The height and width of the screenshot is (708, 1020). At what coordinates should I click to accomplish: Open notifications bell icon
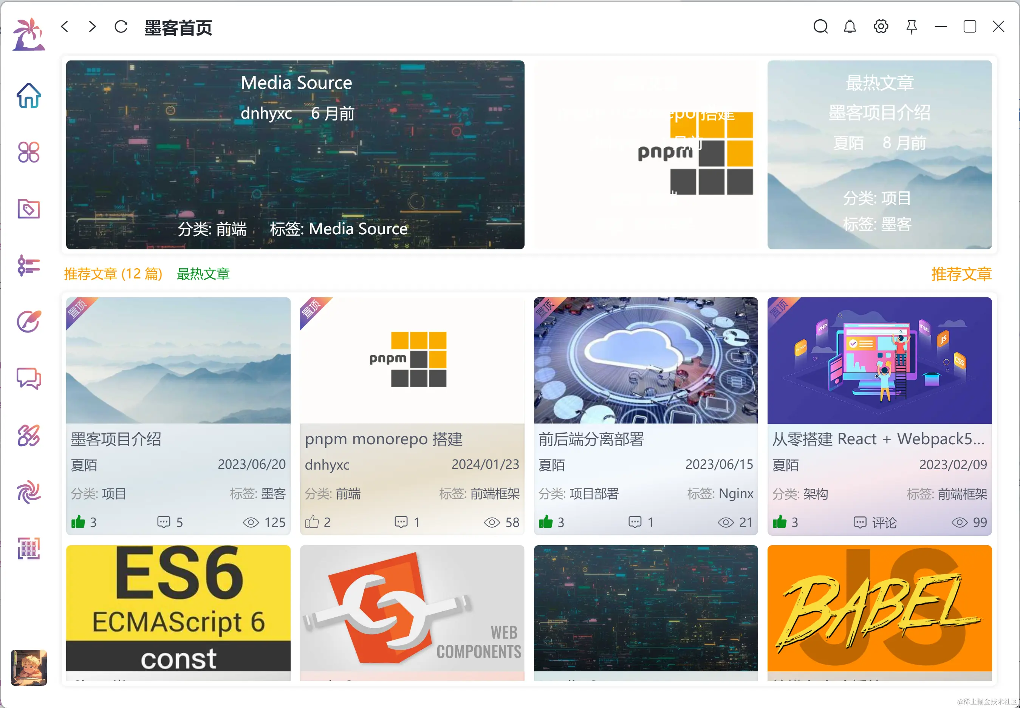click(x=850, y=26)
